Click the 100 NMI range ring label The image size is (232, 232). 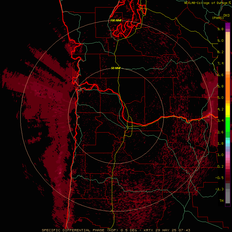pos(116,20)
